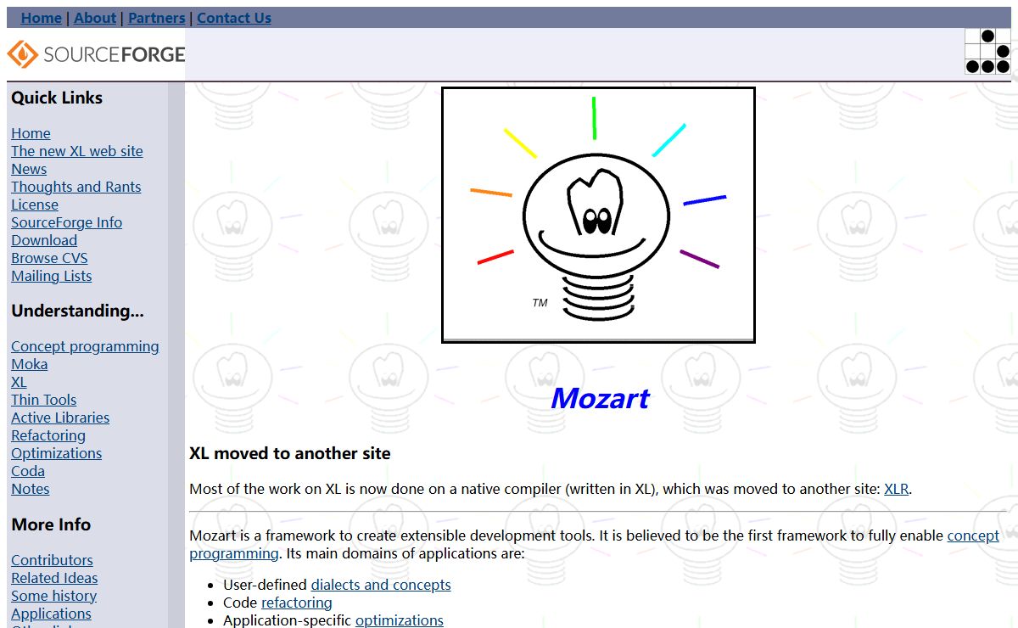The image size is (1018, 628).
Task: Click the SourceForge logo
Action: click(96, 54)
